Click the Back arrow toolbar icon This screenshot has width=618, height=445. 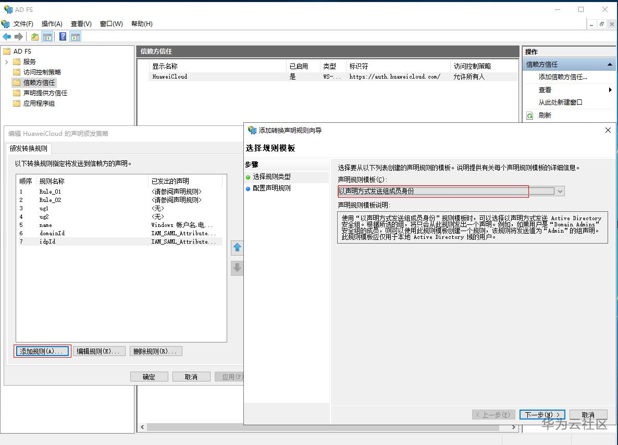tap(7, 36)
